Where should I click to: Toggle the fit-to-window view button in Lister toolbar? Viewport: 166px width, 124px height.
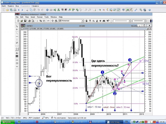[118, 10]
